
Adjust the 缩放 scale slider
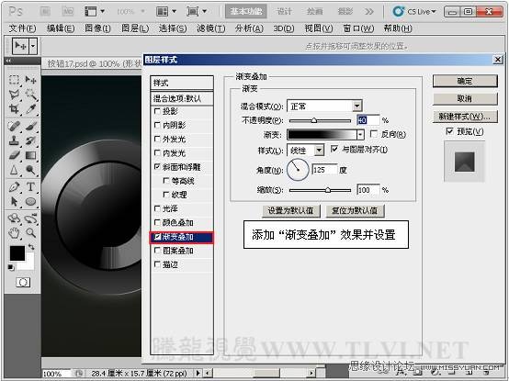(x=328, y=190)
